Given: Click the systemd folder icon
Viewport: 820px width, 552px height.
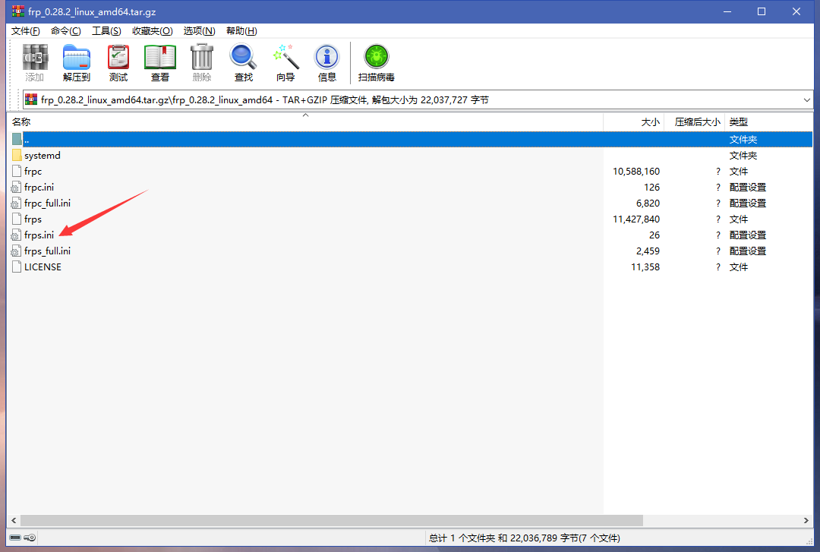Looking at the screenshot, I should coord(17,156).
